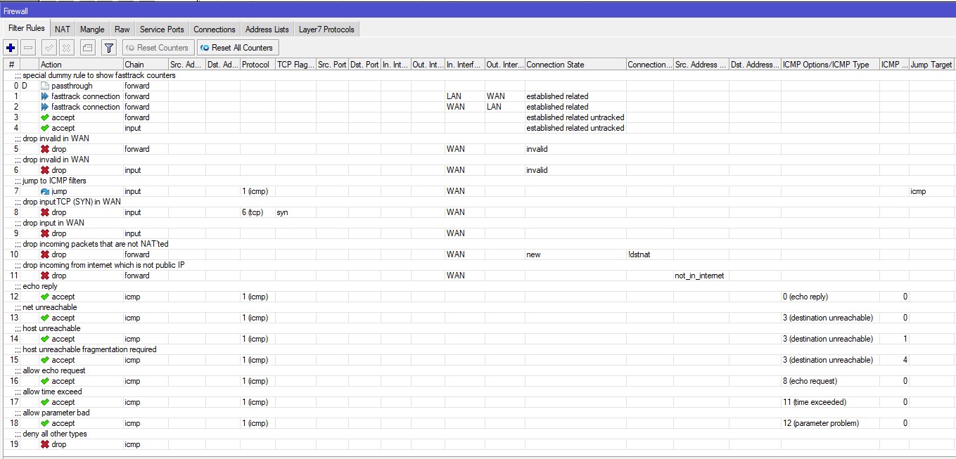The width and height of the screenshot is (956, 459).
Task: Click drop X icon of rule 11
Action: 45,276
